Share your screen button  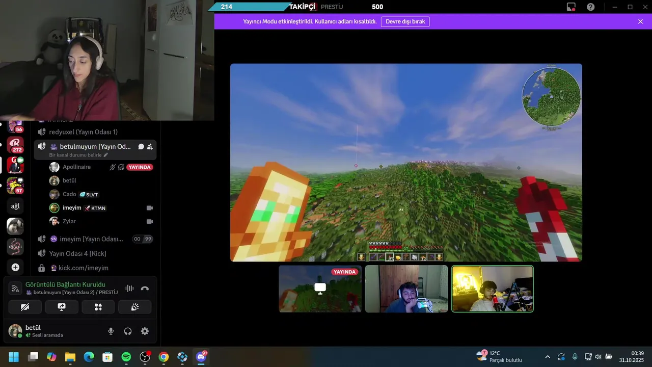62,307
